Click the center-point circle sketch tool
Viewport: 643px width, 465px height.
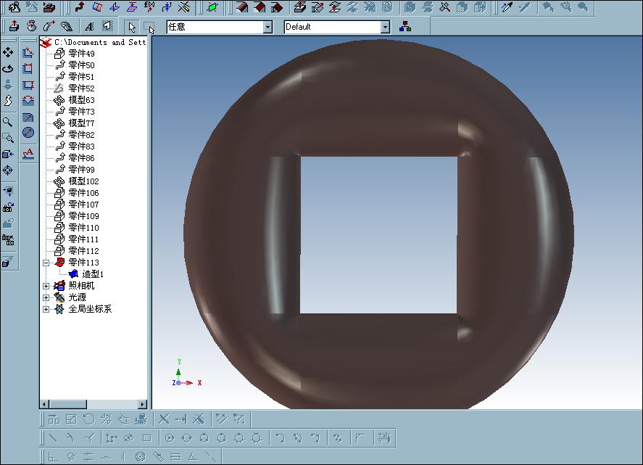[170, 438]
